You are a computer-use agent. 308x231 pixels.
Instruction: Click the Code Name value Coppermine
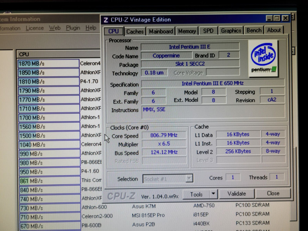click(166, 55)
